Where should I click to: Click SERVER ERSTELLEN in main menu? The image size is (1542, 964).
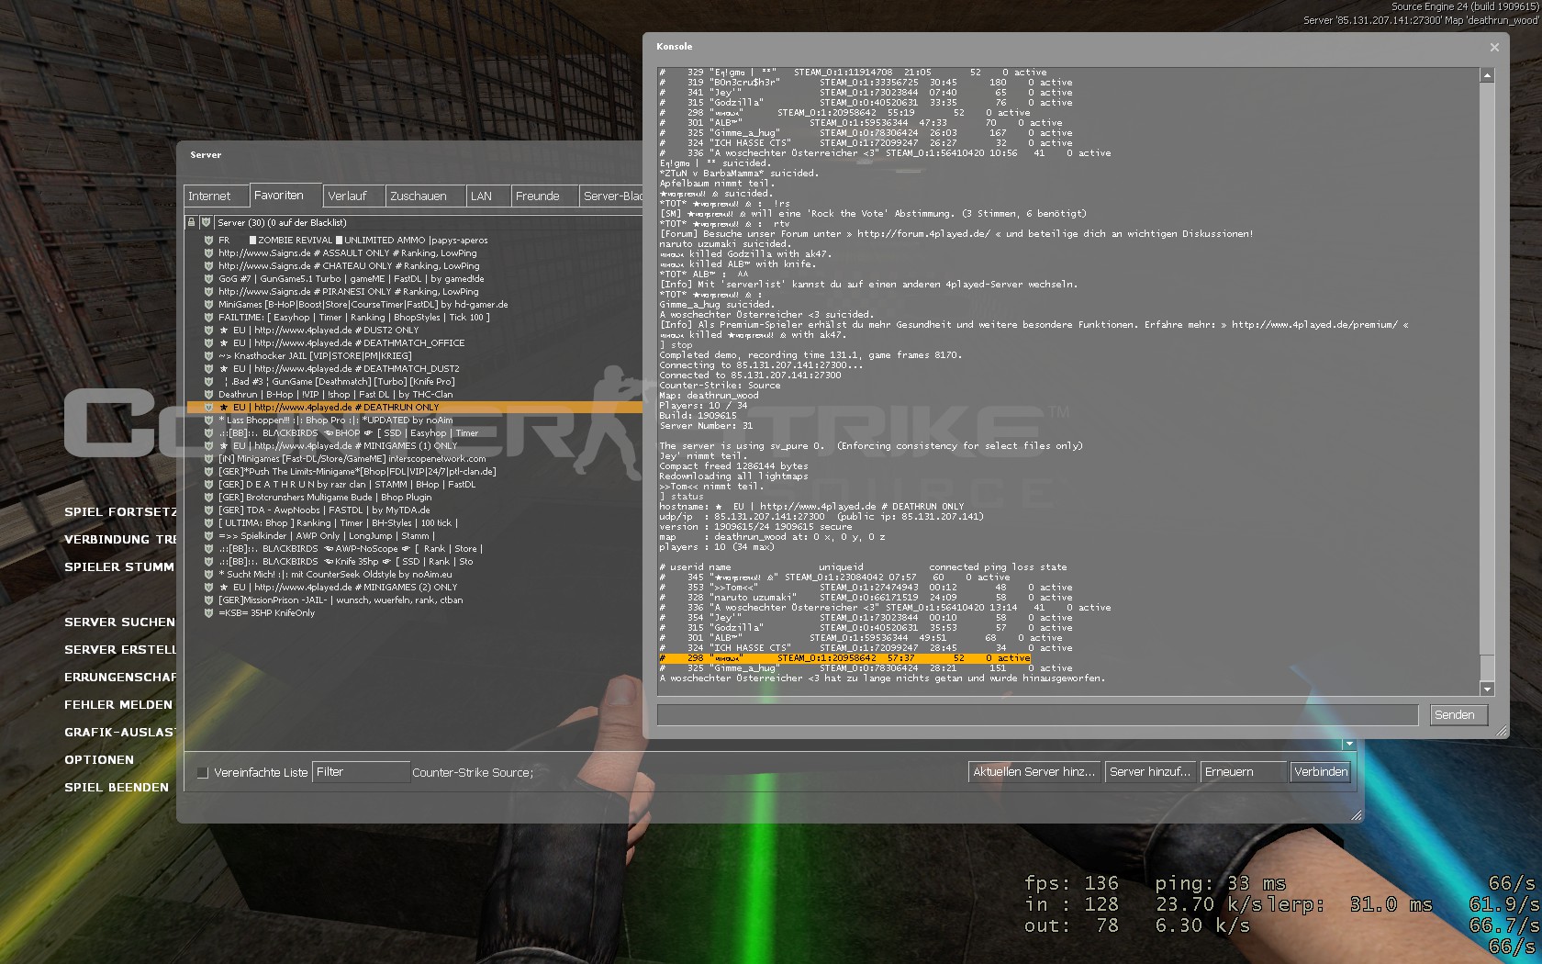(x=120, y=649)
